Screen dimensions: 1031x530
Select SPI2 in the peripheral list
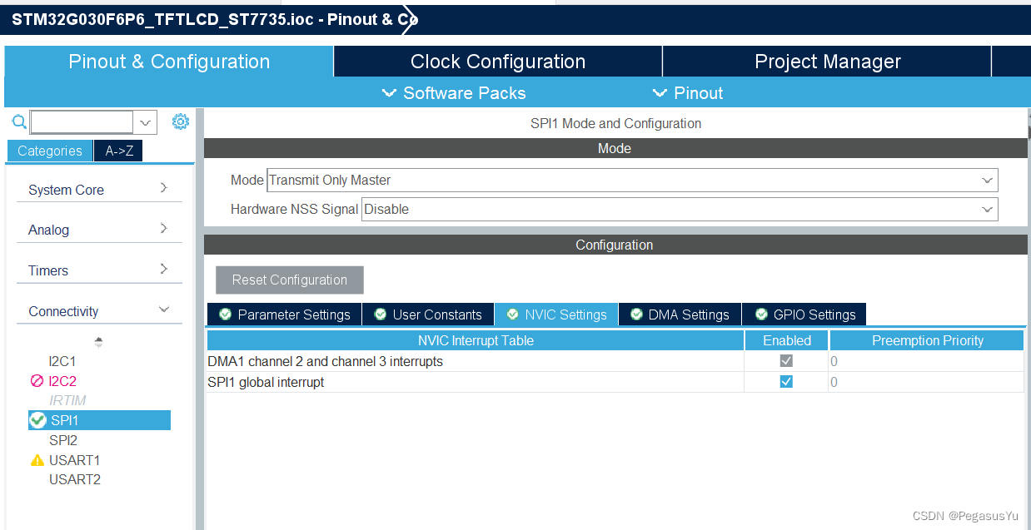point(63,440)
